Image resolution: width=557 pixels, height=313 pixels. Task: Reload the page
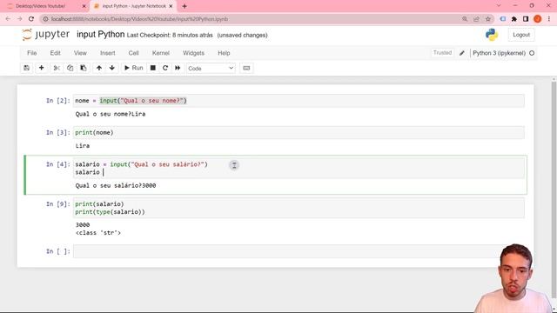click(31, 19)
